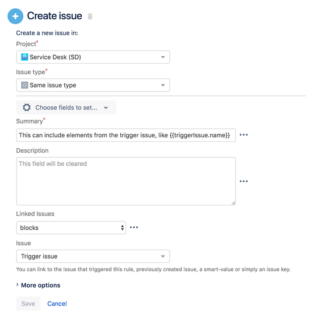Click into the Description text area
The image size is (314, 319).
tap(126, 181)
